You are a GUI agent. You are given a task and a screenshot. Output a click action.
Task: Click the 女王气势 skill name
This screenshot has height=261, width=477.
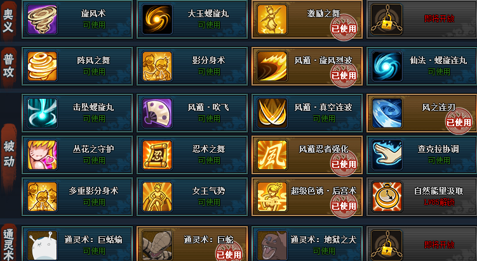[x=208, y=191]
